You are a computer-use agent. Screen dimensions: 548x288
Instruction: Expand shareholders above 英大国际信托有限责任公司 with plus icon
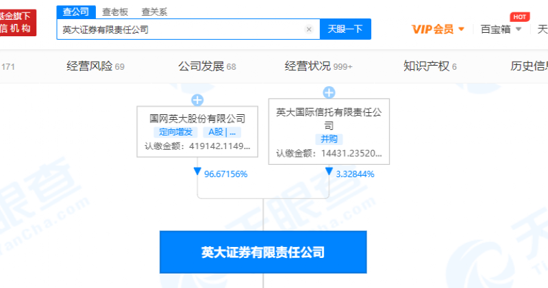tap(329, 92)
